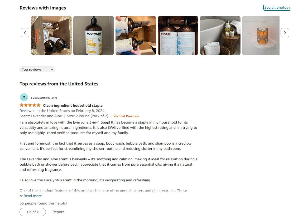The width and height of the screenshot is (303, 220).
Task: Click the next photos arrow button
Action: [x=285, y=33]
